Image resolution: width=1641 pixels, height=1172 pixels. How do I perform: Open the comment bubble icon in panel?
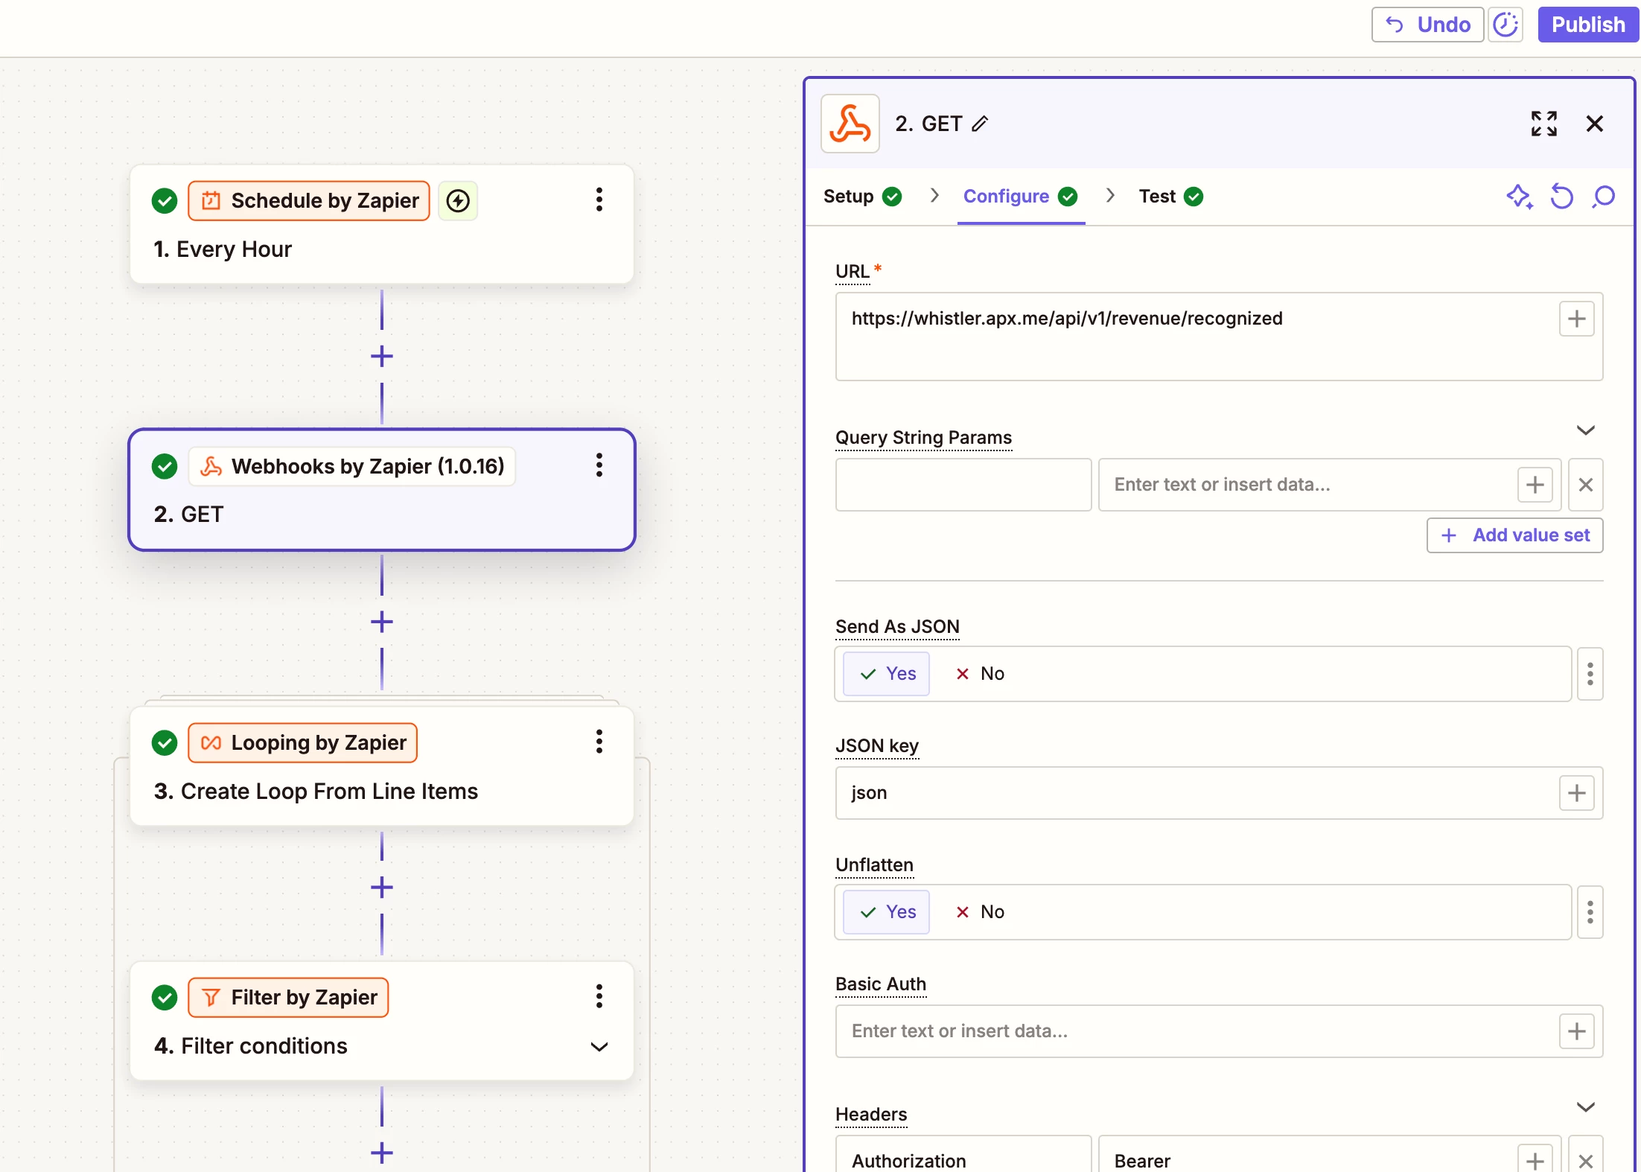point(1603,197)
